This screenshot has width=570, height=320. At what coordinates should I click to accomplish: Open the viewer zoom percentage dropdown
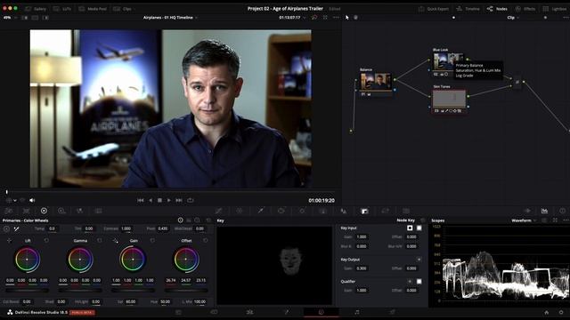(x=10, y=18)
